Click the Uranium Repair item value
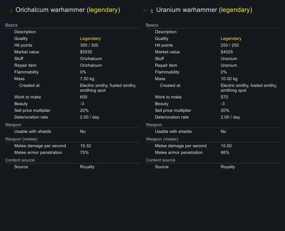The width and height of the screenshot is (285, 231). [229, 65]
